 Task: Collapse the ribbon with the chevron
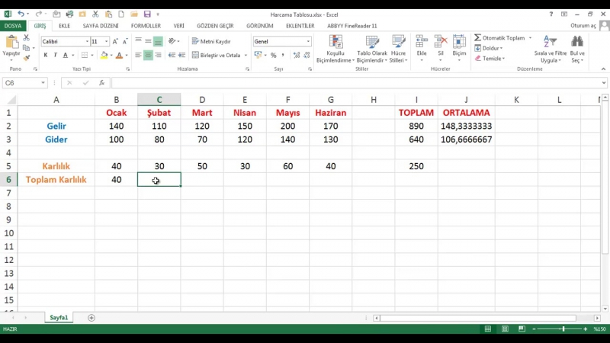[x=603, y=69]
